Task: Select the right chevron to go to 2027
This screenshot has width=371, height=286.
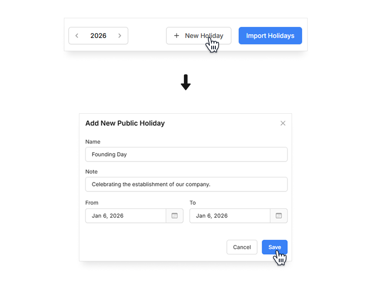Action: click(120, 35)
